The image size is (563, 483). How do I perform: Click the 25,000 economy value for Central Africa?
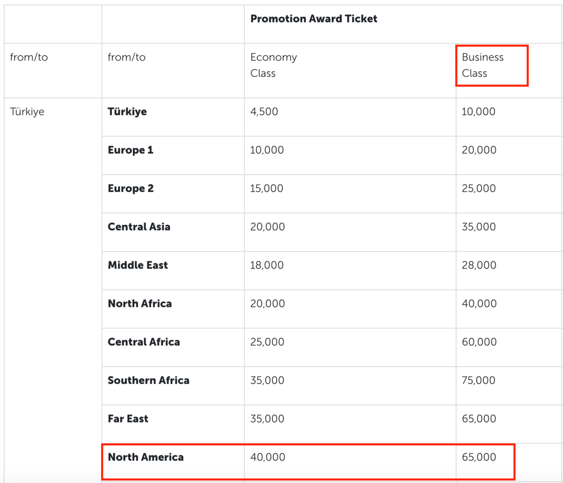(267, 342)
